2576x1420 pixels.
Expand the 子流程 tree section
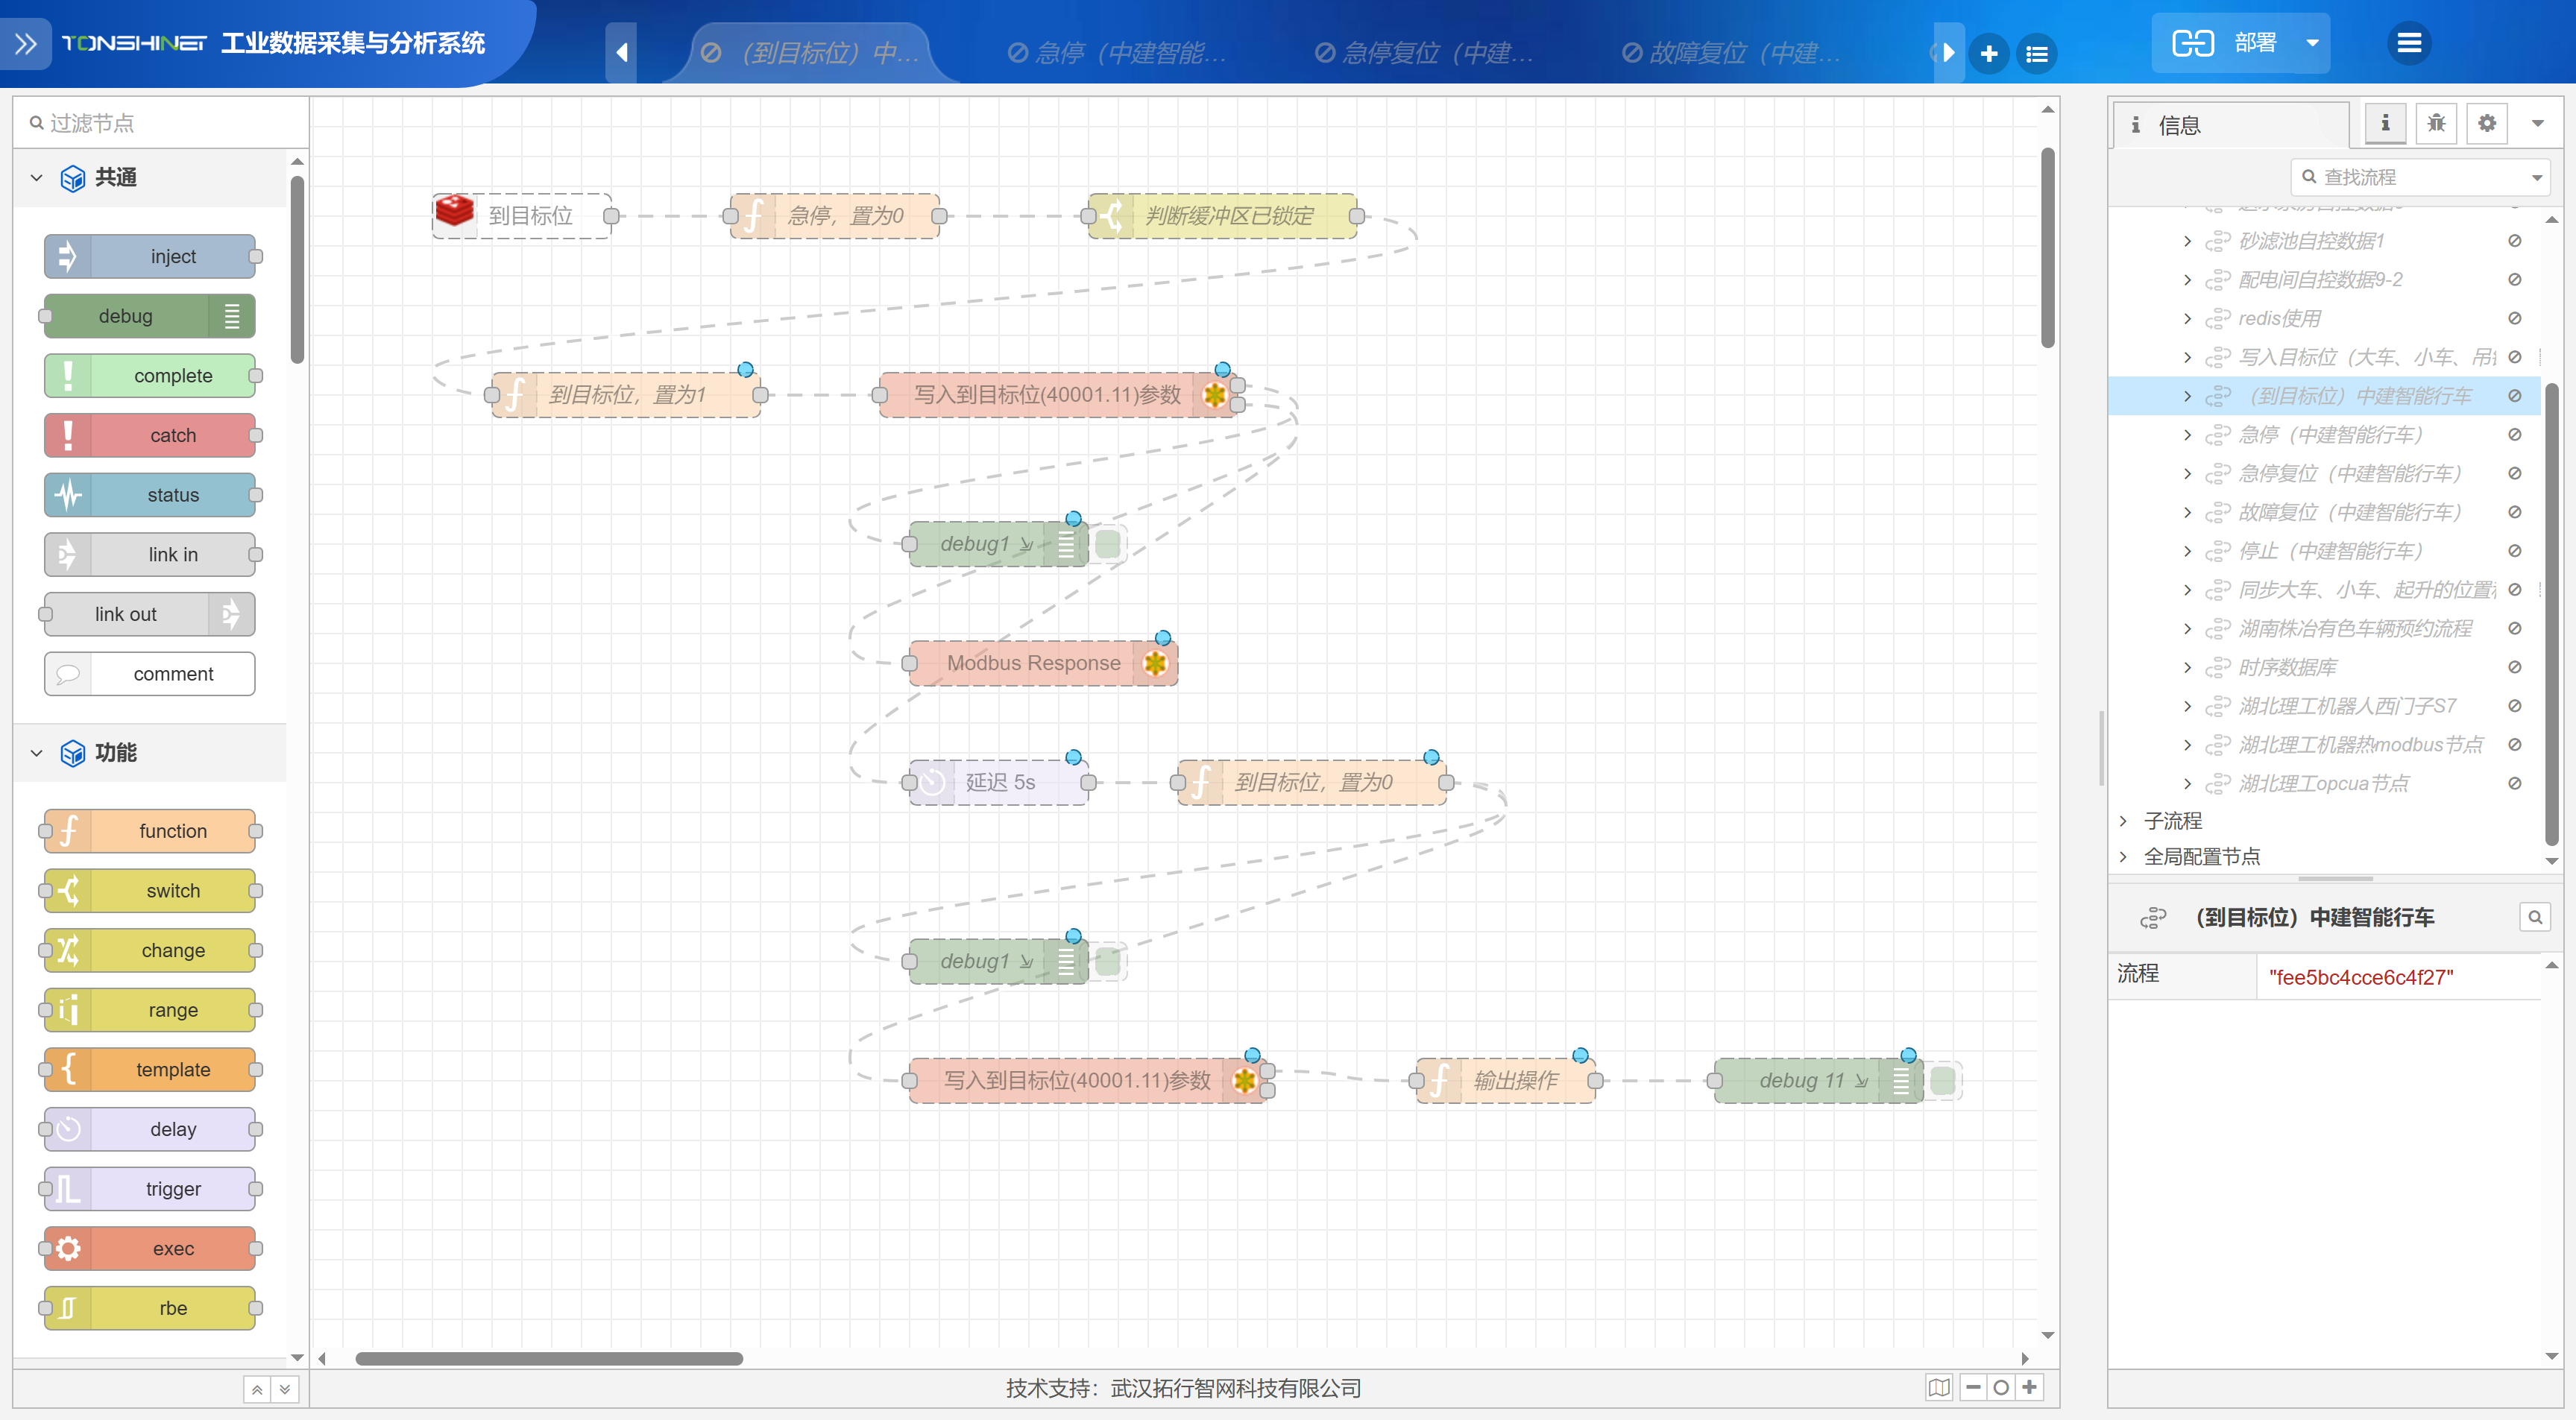[x=2123, y=820]
